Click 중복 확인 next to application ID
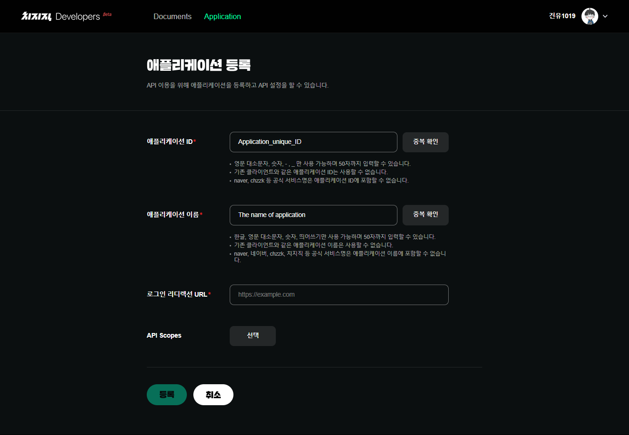Screen dimensions: 629x435 click(x=425, y=142)
